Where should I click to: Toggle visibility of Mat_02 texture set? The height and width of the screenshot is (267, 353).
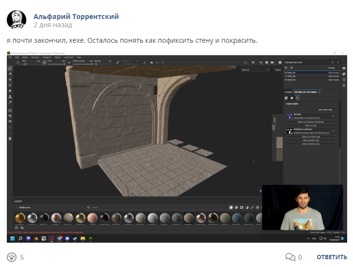pos(286,76)
